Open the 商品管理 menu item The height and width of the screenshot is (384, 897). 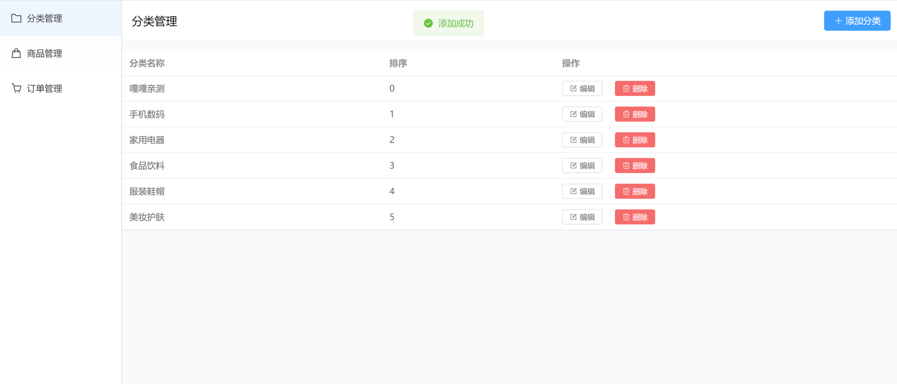coord(44,54)
